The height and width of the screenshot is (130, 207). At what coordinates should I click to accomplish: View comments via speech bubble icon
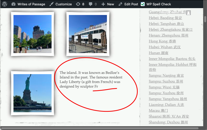93,4
